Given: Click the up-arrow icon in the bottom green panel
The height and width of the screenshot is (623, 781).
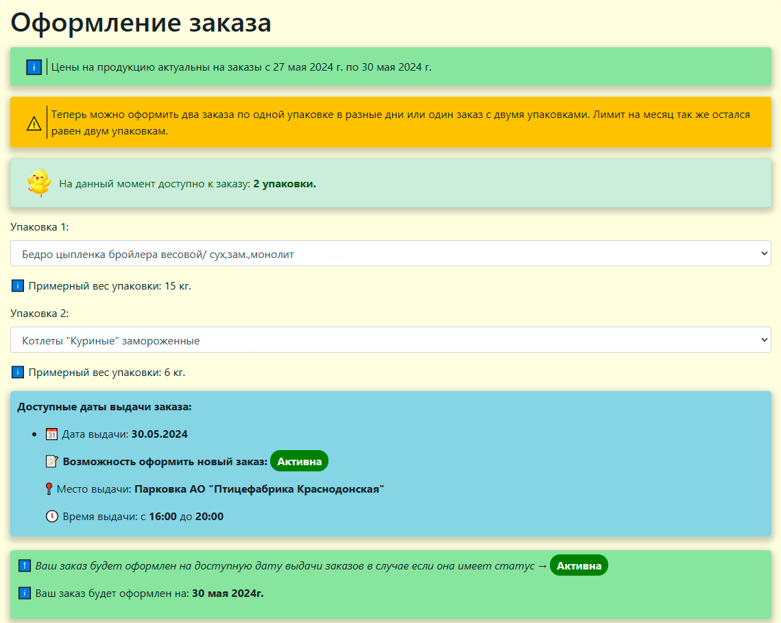Looking at the screenshot, I should tap(25, 566).
